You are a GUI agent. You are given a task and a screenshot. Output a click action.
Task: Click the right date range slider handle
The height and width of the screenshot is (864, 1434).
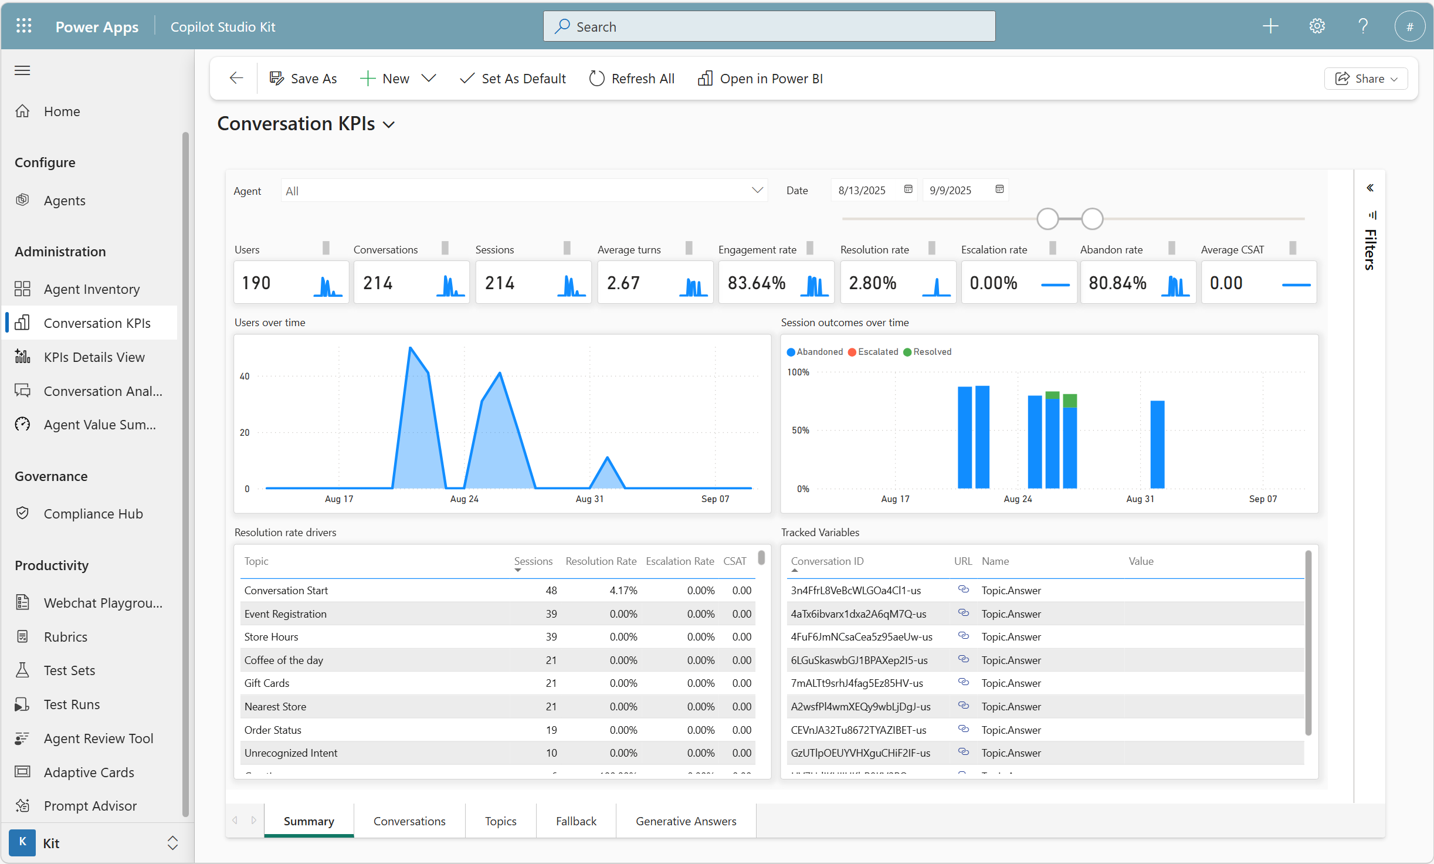click(1092, 219)
